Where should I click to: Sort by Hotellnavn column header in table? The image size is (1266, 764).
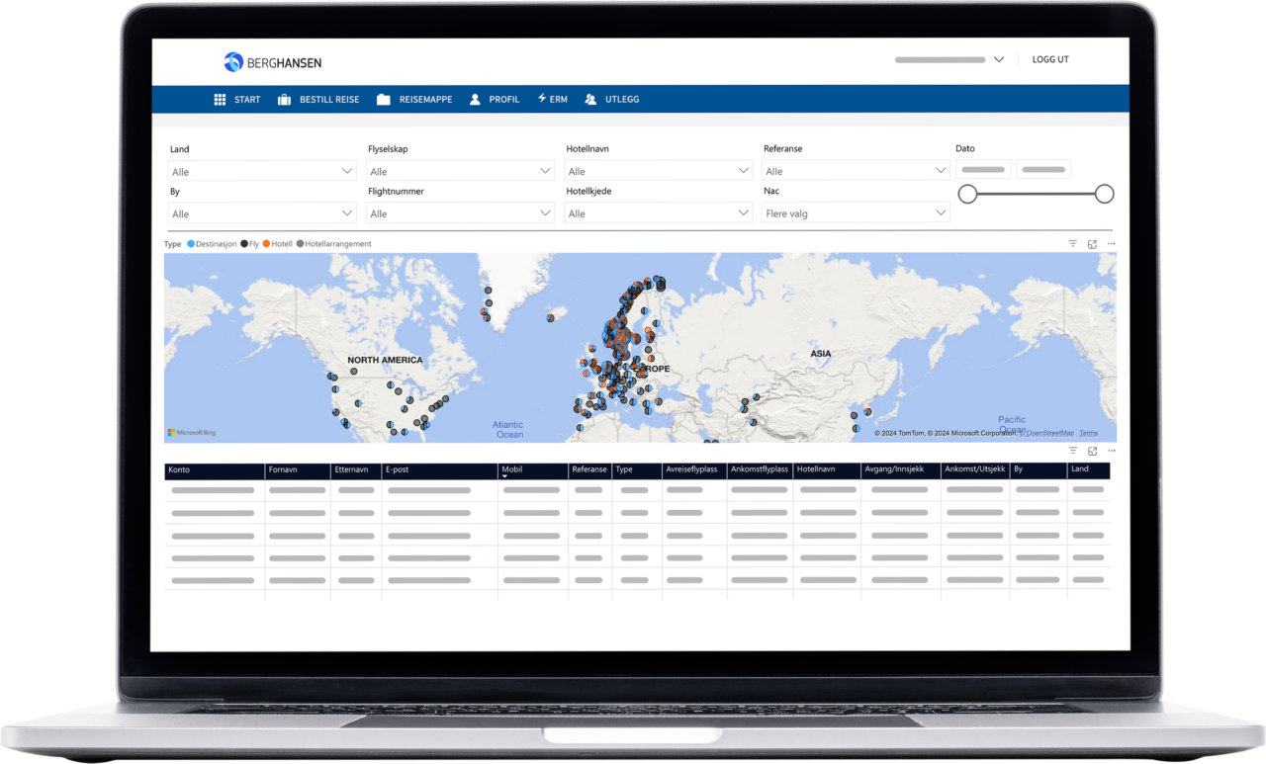[827, 471]
